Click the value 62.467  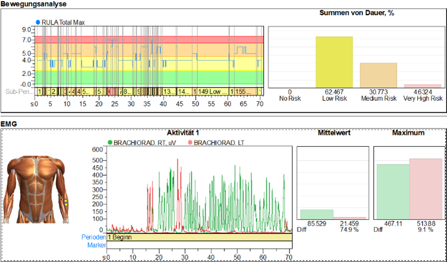[335, 92]
